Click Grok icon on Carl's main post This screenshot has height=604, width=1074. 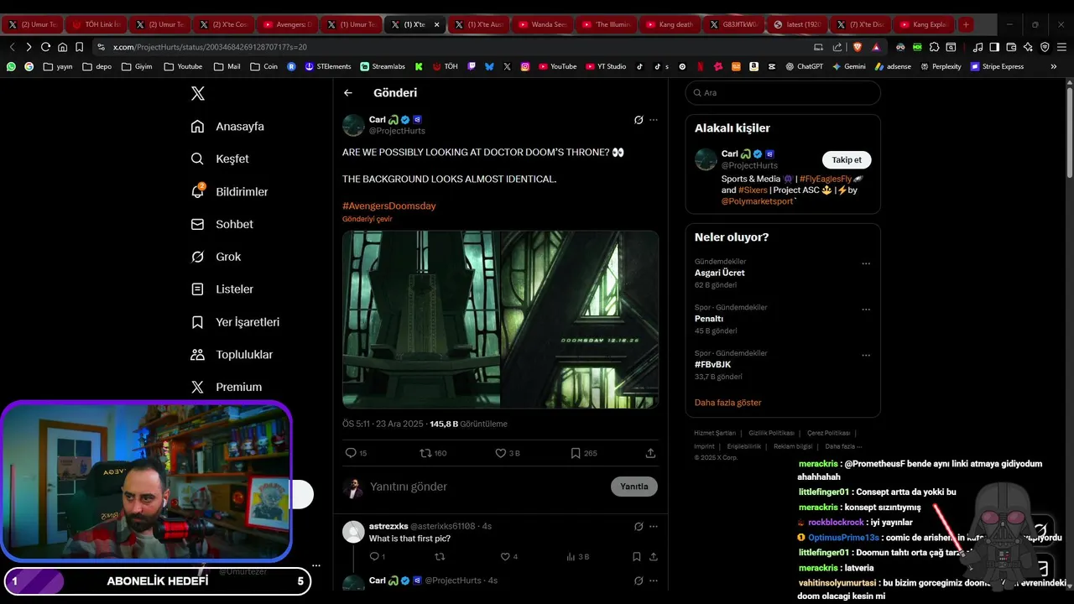pos(639,120)
